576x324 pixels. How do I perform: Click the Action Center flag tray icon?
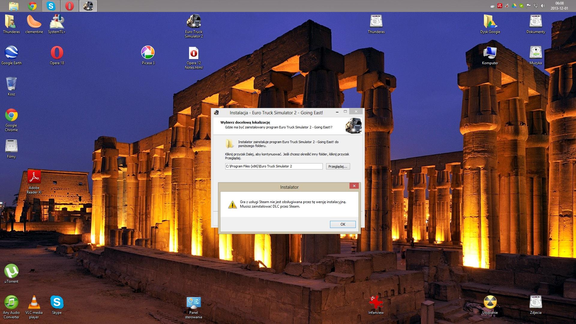point(529,6)
